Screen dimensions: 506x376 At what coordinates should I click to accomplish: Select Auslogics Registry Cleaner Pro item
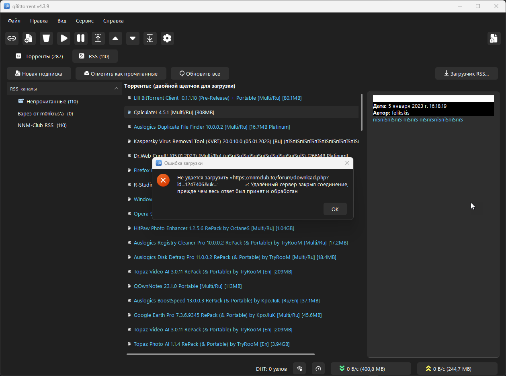241,242
